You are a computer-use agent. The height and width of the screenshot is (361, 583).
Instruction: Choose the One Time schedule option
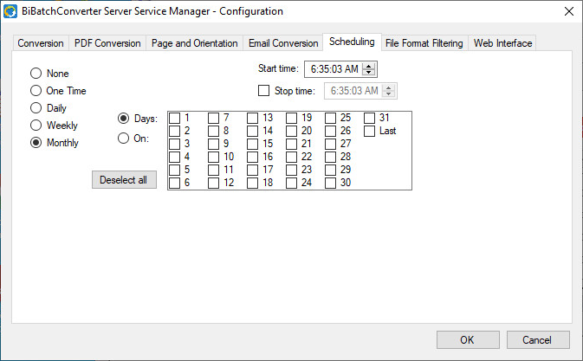point(36,91)
